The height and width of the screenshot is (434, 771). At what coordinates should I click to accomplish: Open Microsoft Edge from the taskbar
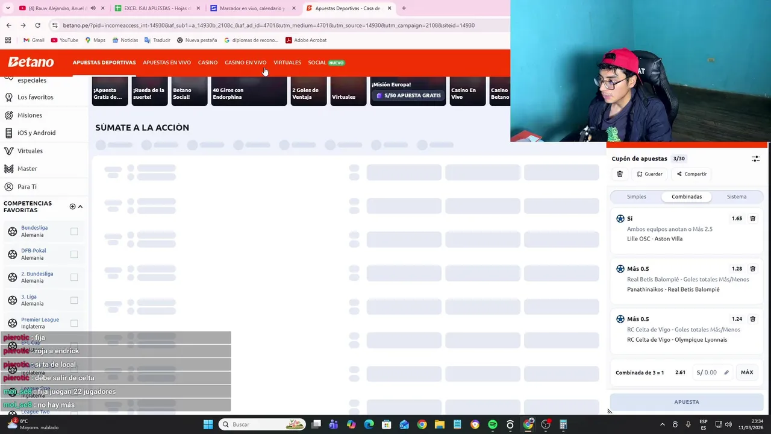(x=369, y=424)
